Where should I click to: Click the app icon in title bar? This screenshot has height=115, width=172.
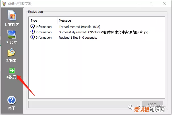click(x=4, y=4)
